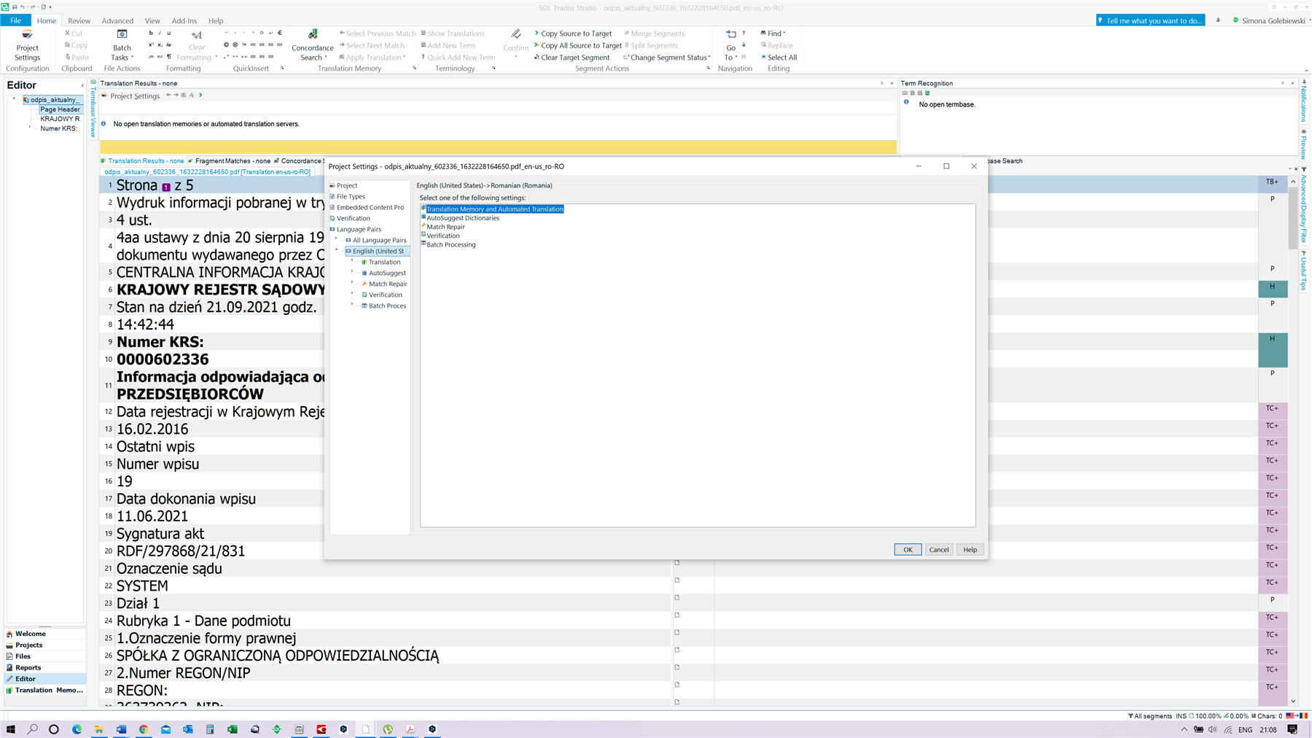Open the Help ribbon tab
Image resolution: width=1312 pixels, height=738 pixels.
216,20
